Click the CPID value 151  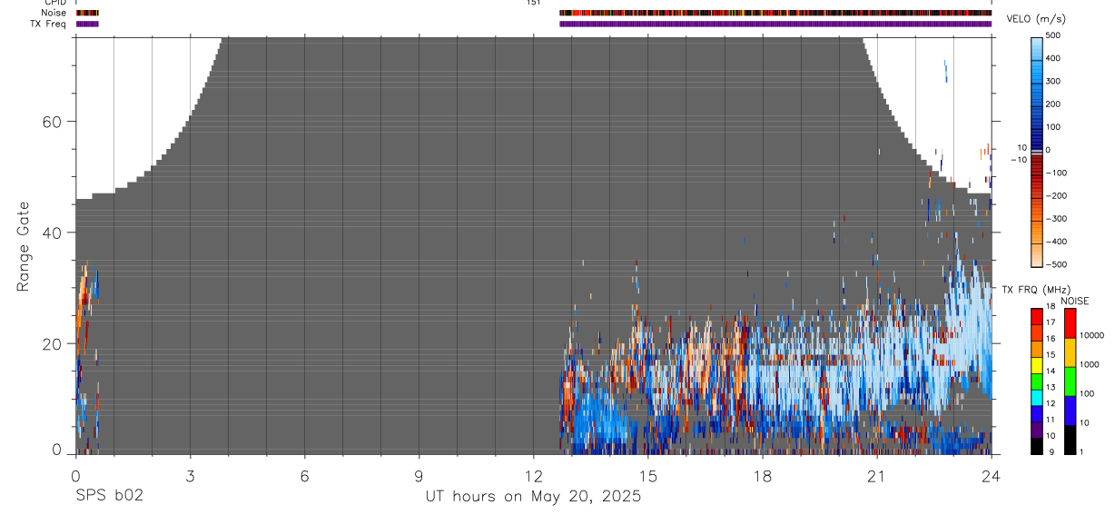tap(533, 3)
